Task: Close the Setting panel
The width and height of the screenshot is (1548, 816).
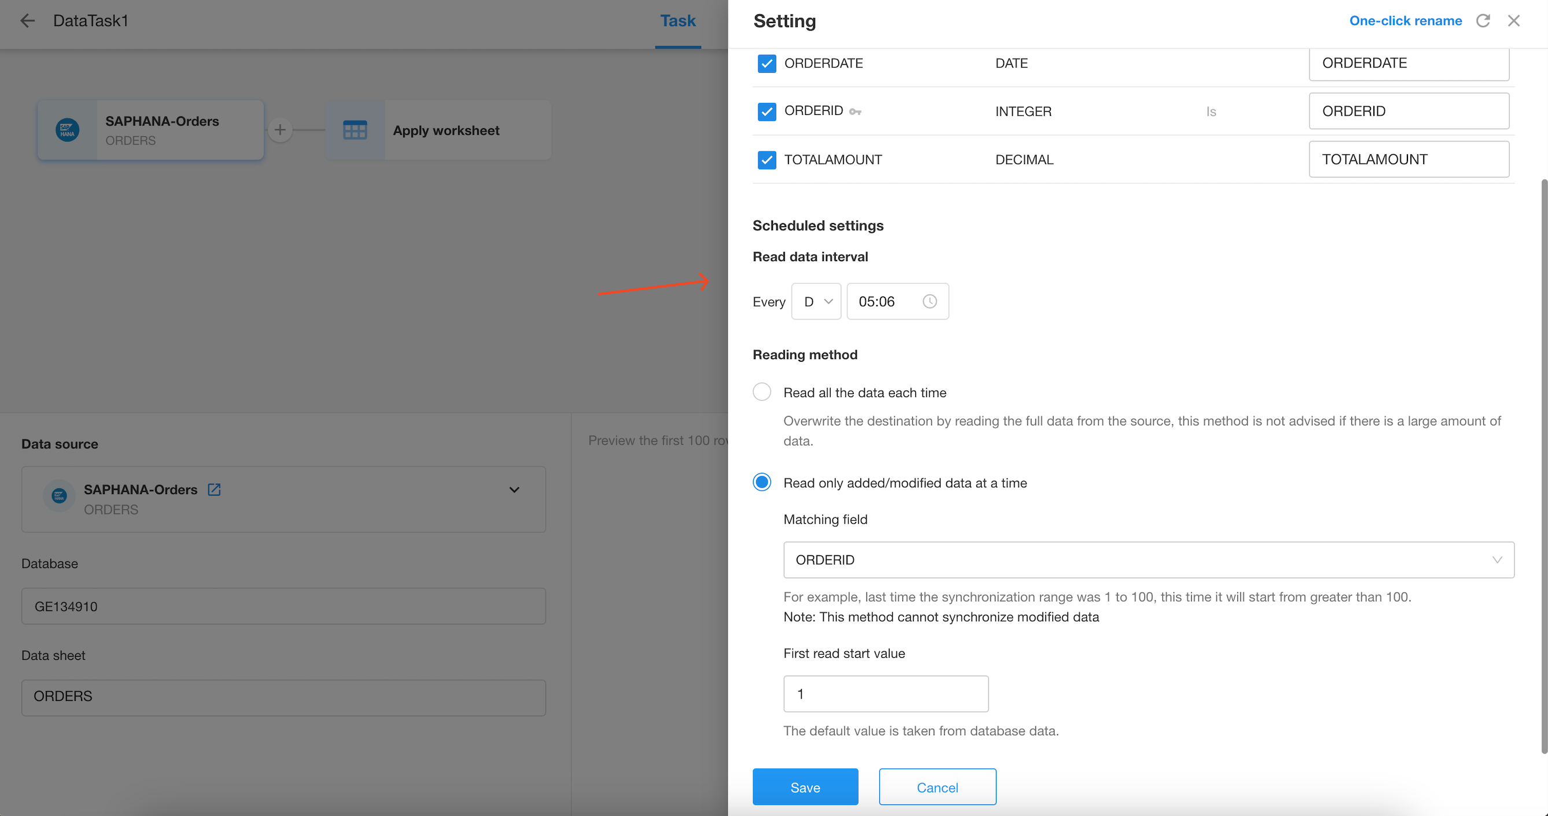Action: (x=1514, y=21)
